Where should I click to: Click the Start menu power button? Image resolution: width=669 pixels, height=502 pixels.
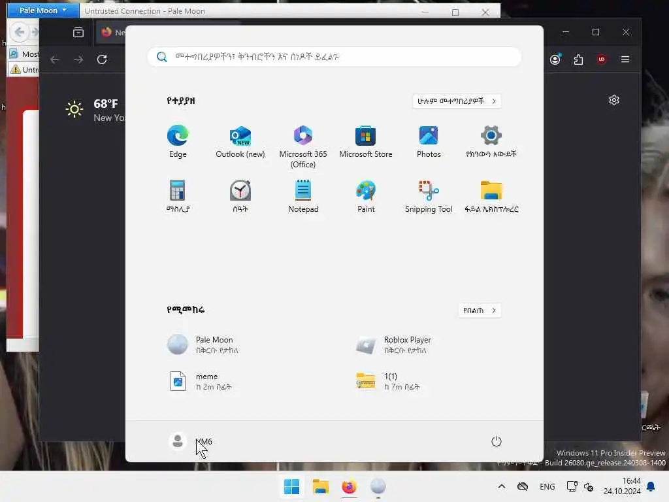point(497,441)
